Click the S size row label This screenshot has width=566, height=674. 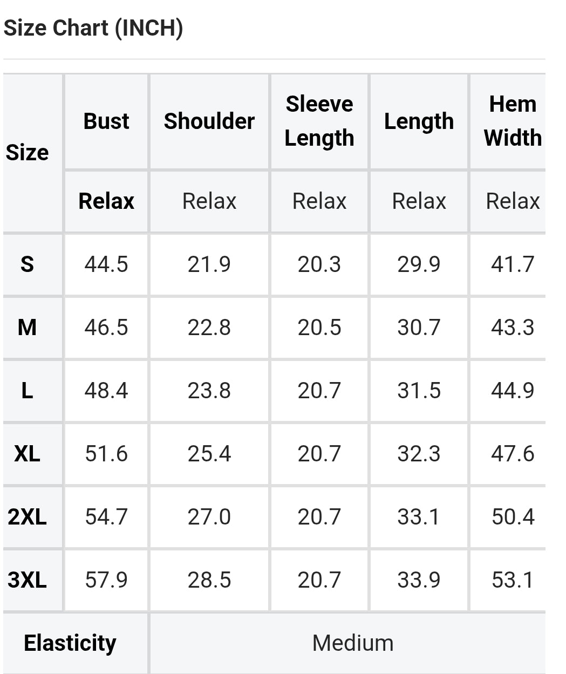tap(27, 264)
